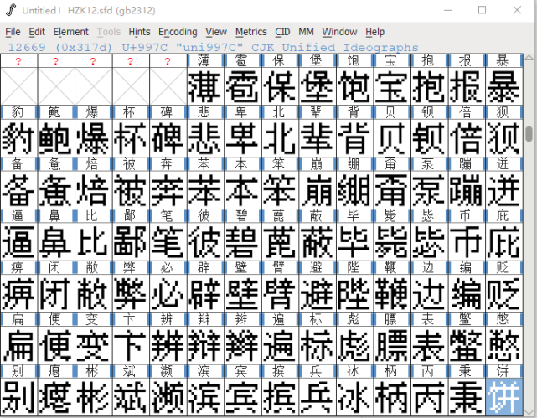The image size is (537, 418).
Task: Click the vertical scrollbar thumb
Action: 529,133
